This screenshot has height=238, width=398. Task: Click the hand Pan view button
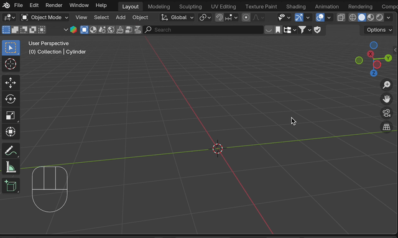point(387,99)
